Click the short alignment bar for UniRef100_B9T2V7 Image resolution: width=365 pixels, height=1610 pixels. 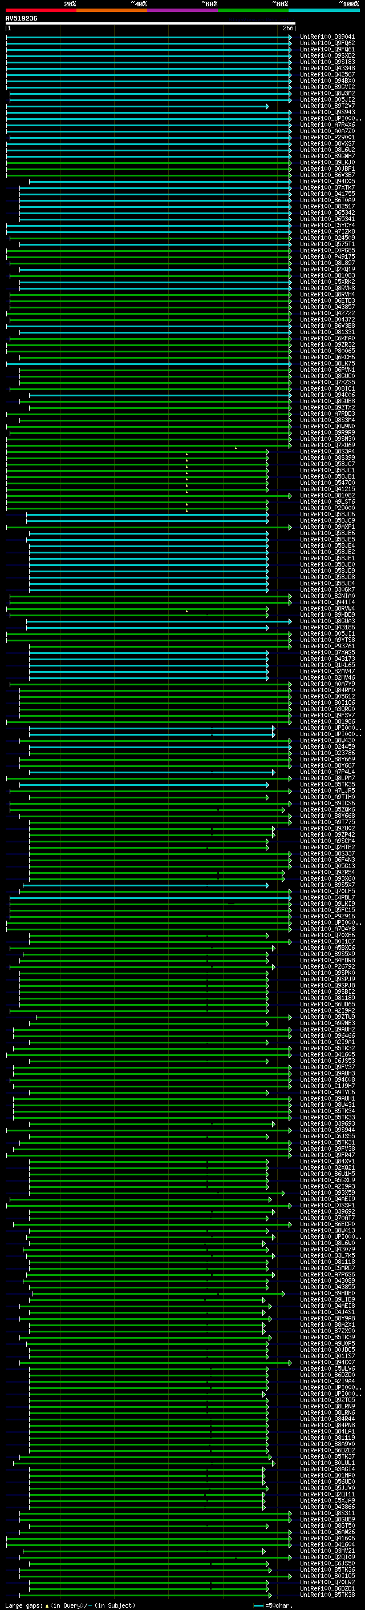pos(137,106)
